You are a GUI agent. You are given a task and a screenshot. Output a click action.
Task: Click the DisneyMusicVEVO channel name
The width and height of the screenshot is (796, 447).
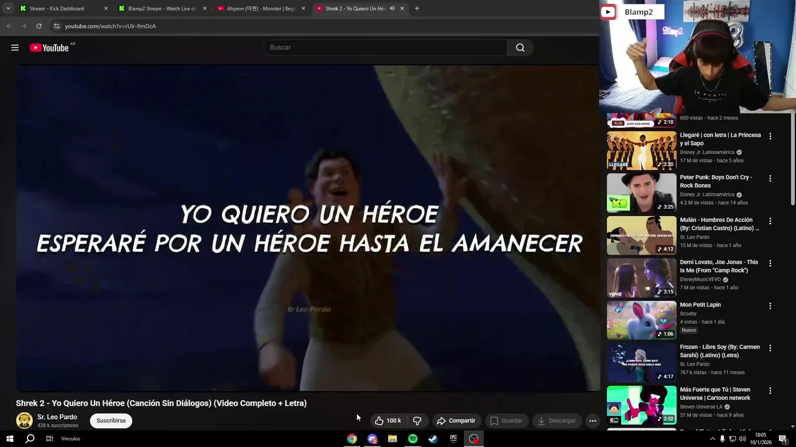click(x=700, y=279)
